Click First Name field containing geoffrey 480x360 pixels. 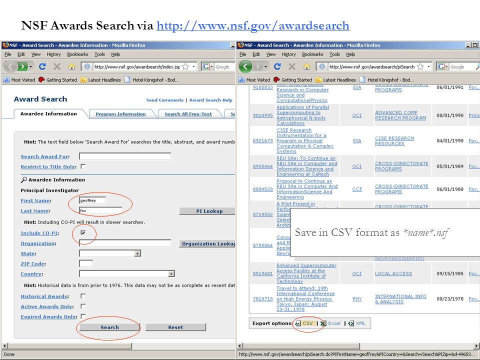pos(92,200)
